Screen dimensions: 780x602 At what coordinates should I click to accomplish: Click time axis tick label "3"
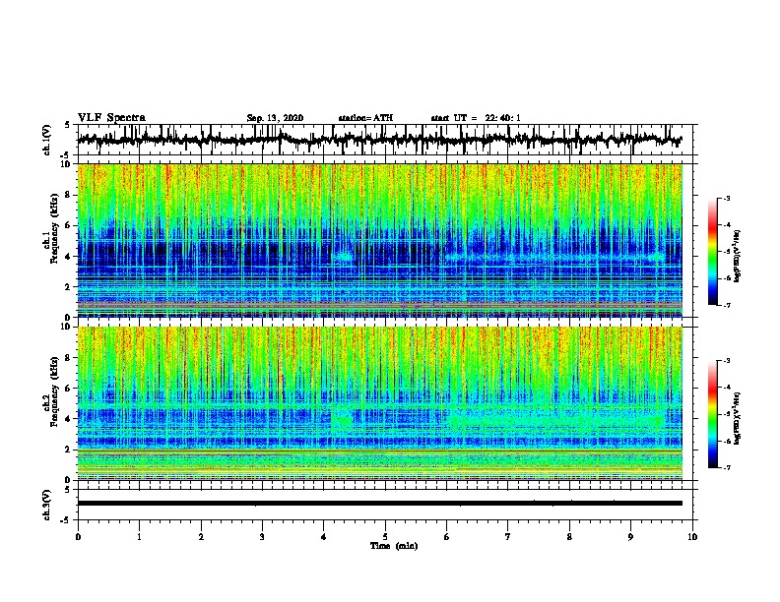262,537
